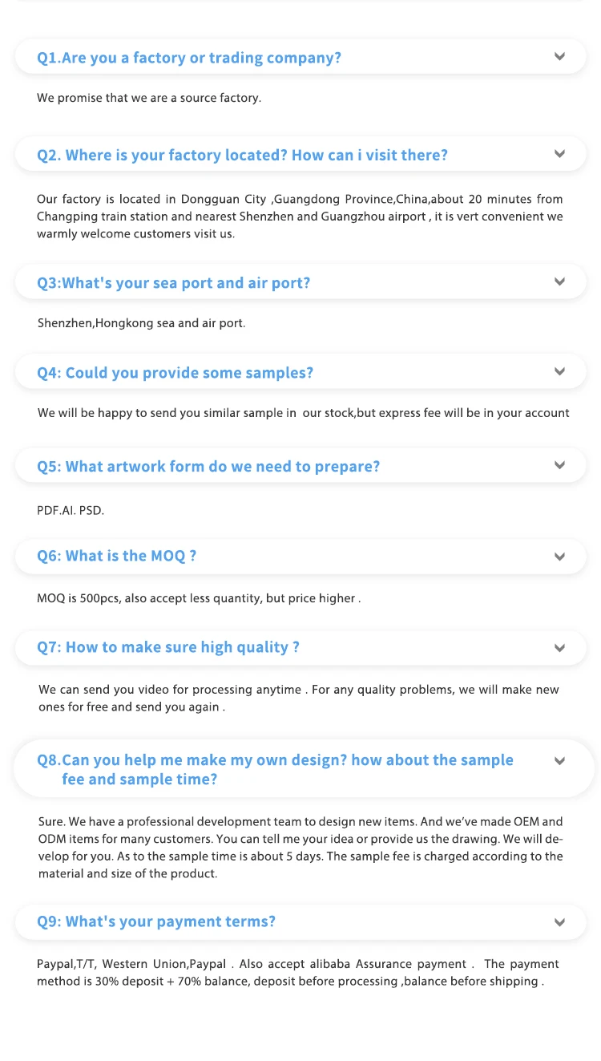Viewport: 601px width, 1061px height.
Task: Select 'Could you provide some samples' question
Action: [175, 373]
